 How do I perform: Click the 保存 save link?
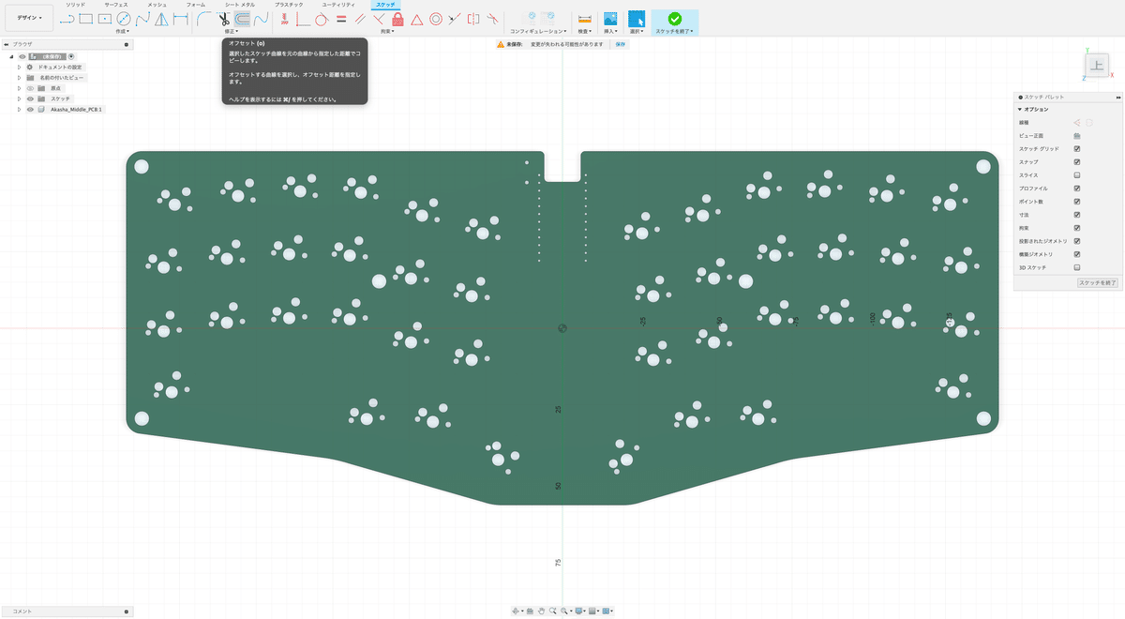click(621, 44)
